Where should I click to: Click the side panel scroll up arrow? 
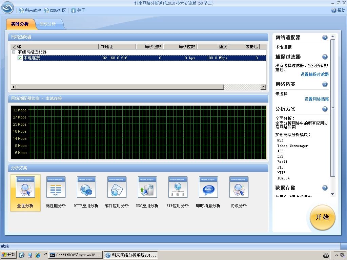pyautogui.click(x=333, y=37)
